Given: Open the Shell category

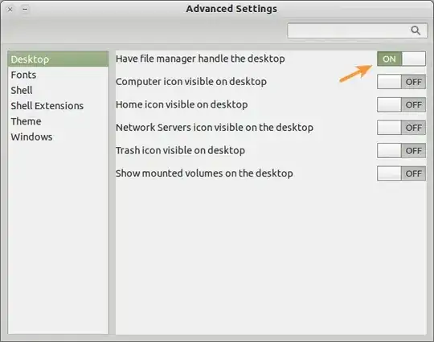Looking at the screenshot, I should (x=58, y=91).
